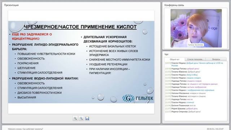Open the Список пользователей tab

tap(195, 59)
